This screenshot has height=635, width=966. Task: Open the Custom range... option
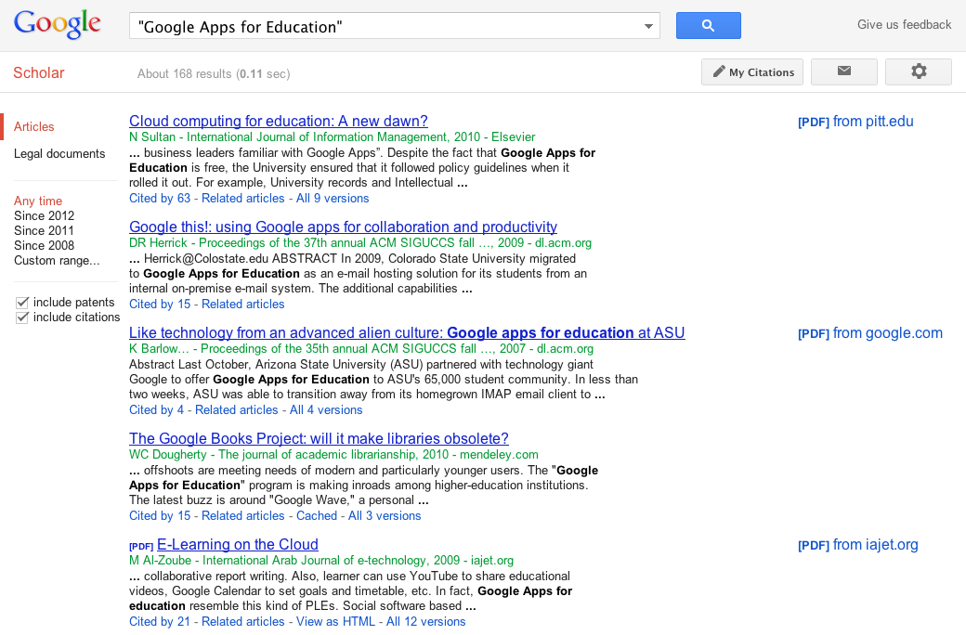point(57,260)
